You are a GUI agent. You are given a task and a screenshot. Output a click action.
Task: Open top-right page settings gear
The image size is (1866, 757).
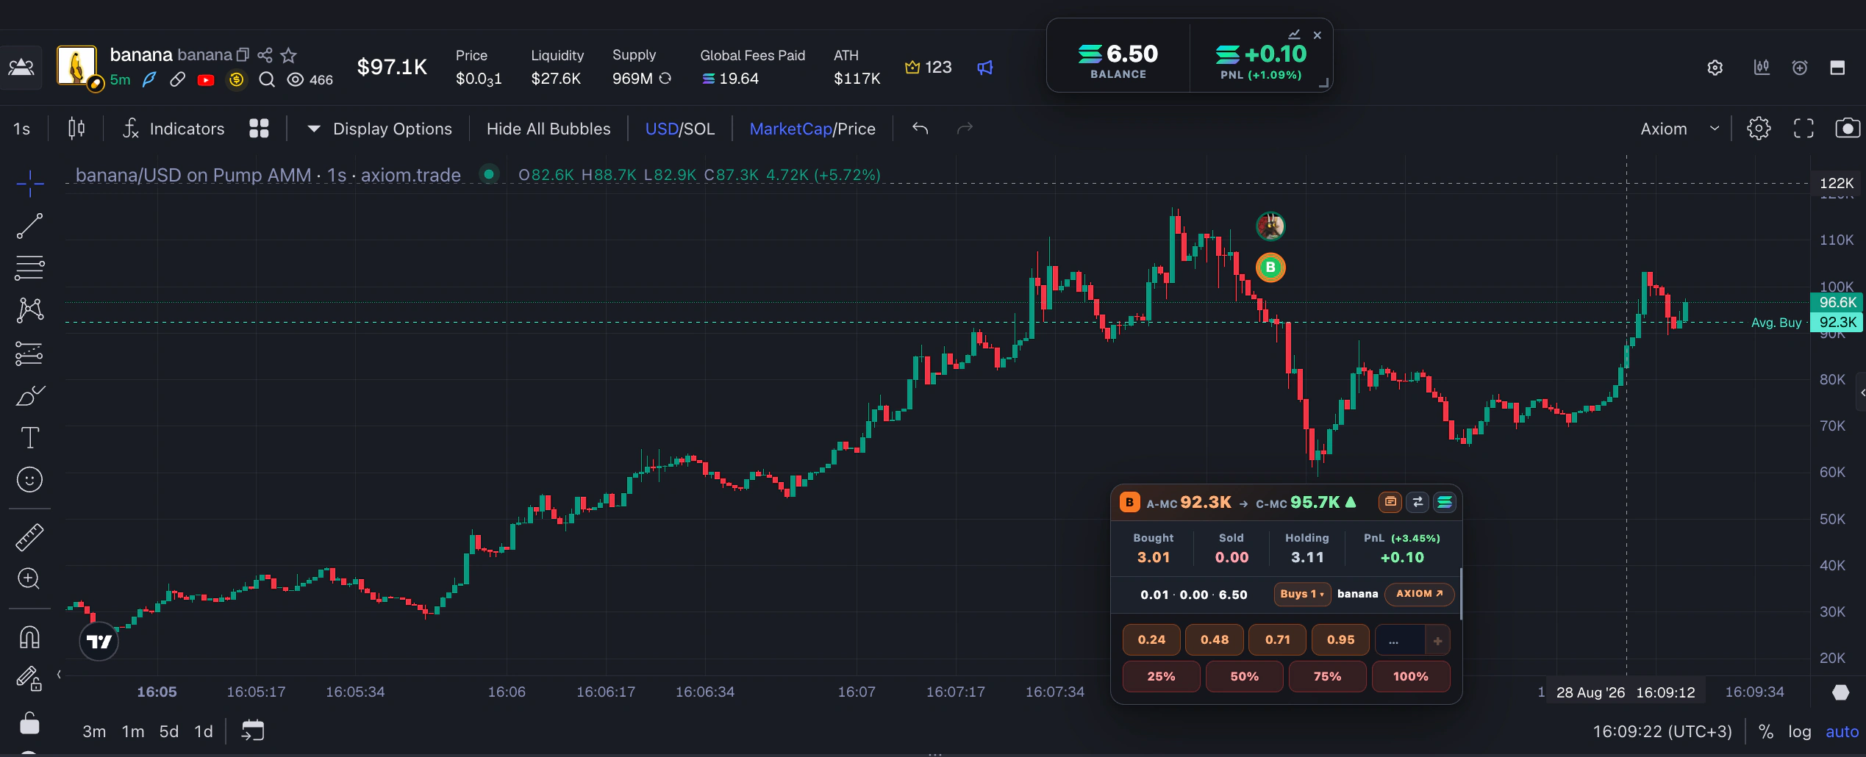click(1715, 68)
